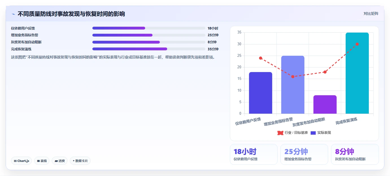Image resolution: width=390 pixels, height=176 pixels.
Task: Open the 25分钟 data card
Action: 304,154
